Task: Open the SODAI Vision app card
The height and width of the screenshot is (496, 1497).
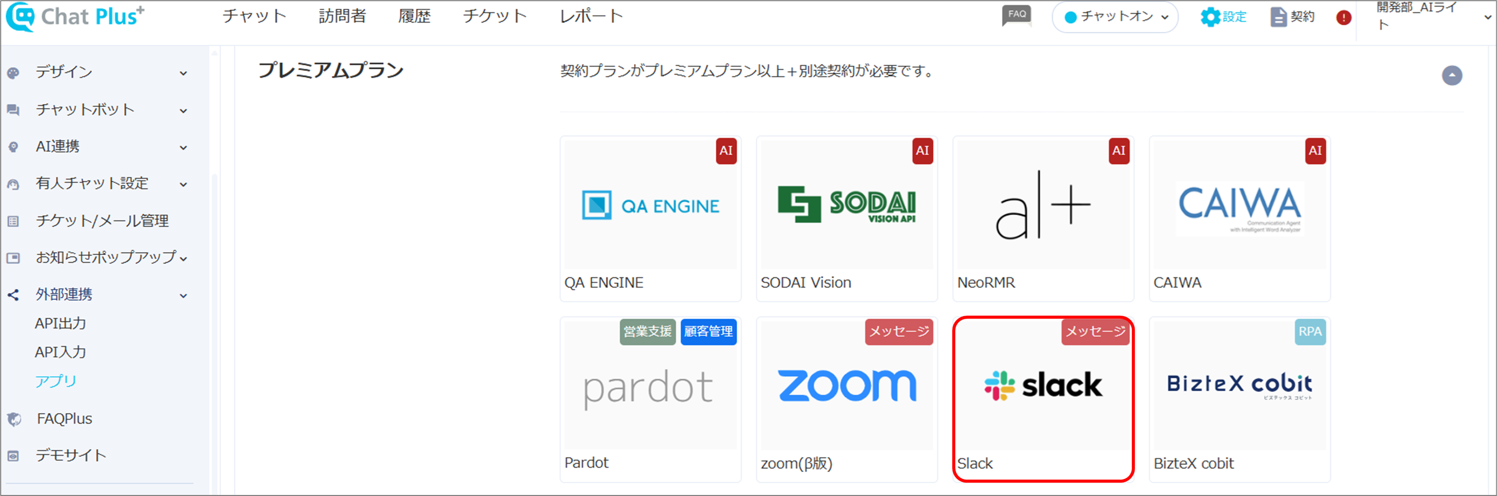Action: (x=846, y=218)
